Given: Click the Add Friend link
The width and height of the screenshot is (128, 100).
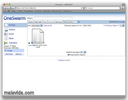Looking at the screenshot, I should pos(9,54).
